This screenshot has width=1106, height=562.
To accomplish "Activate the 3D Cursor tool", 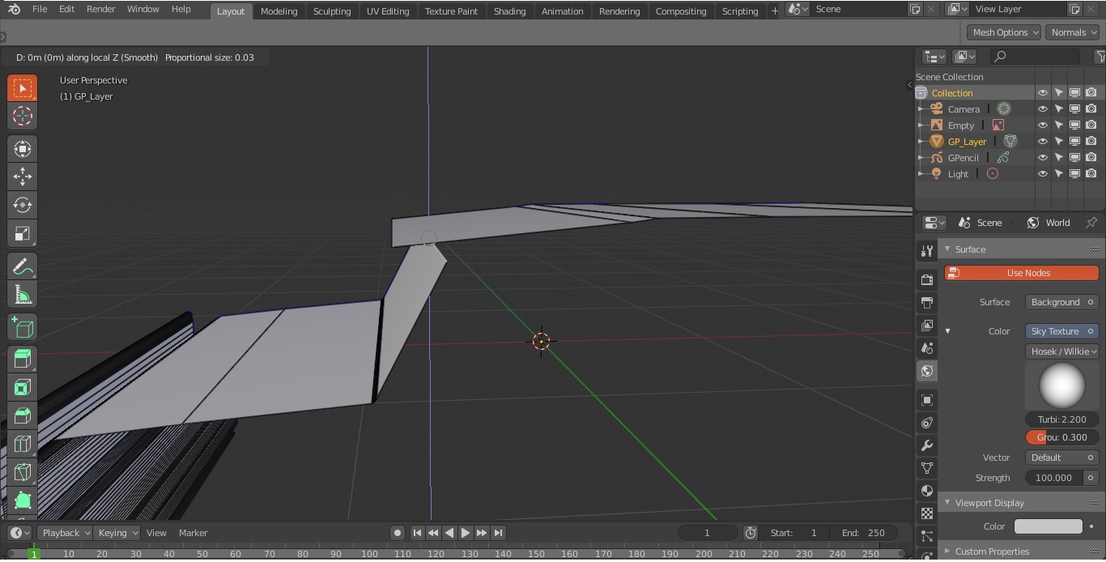I will point(23,116).
